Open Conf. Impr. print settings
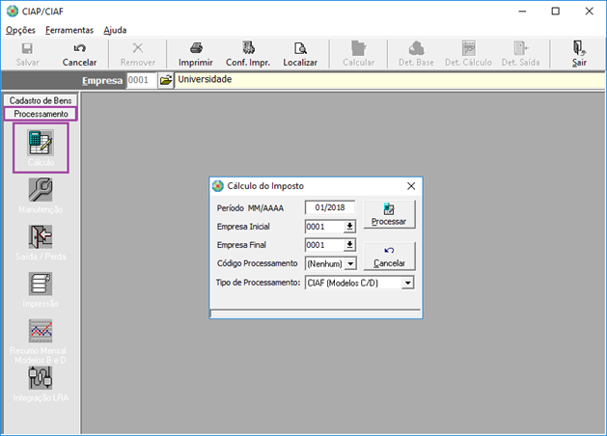Image resolution: width=607 pixels, height=436 pixels. click(x=248, y=54)
